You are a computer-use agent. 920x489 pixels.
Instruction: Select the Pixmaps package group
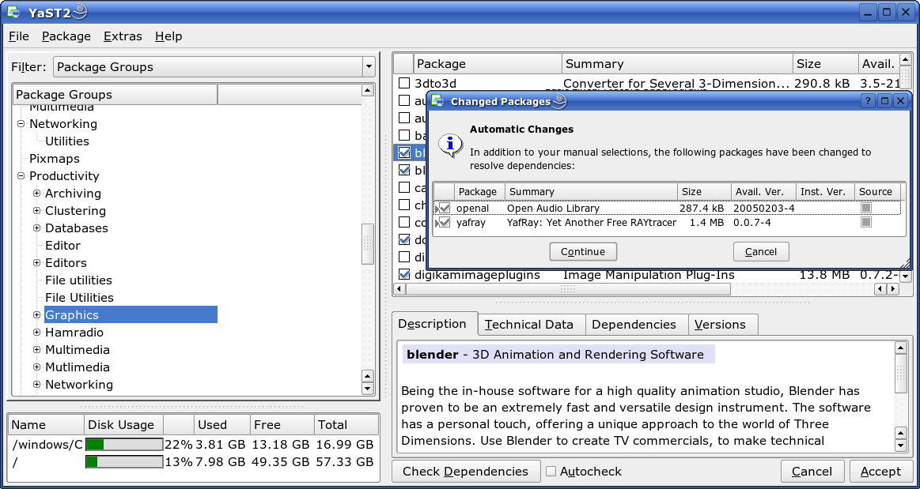(x=55, y=159)
